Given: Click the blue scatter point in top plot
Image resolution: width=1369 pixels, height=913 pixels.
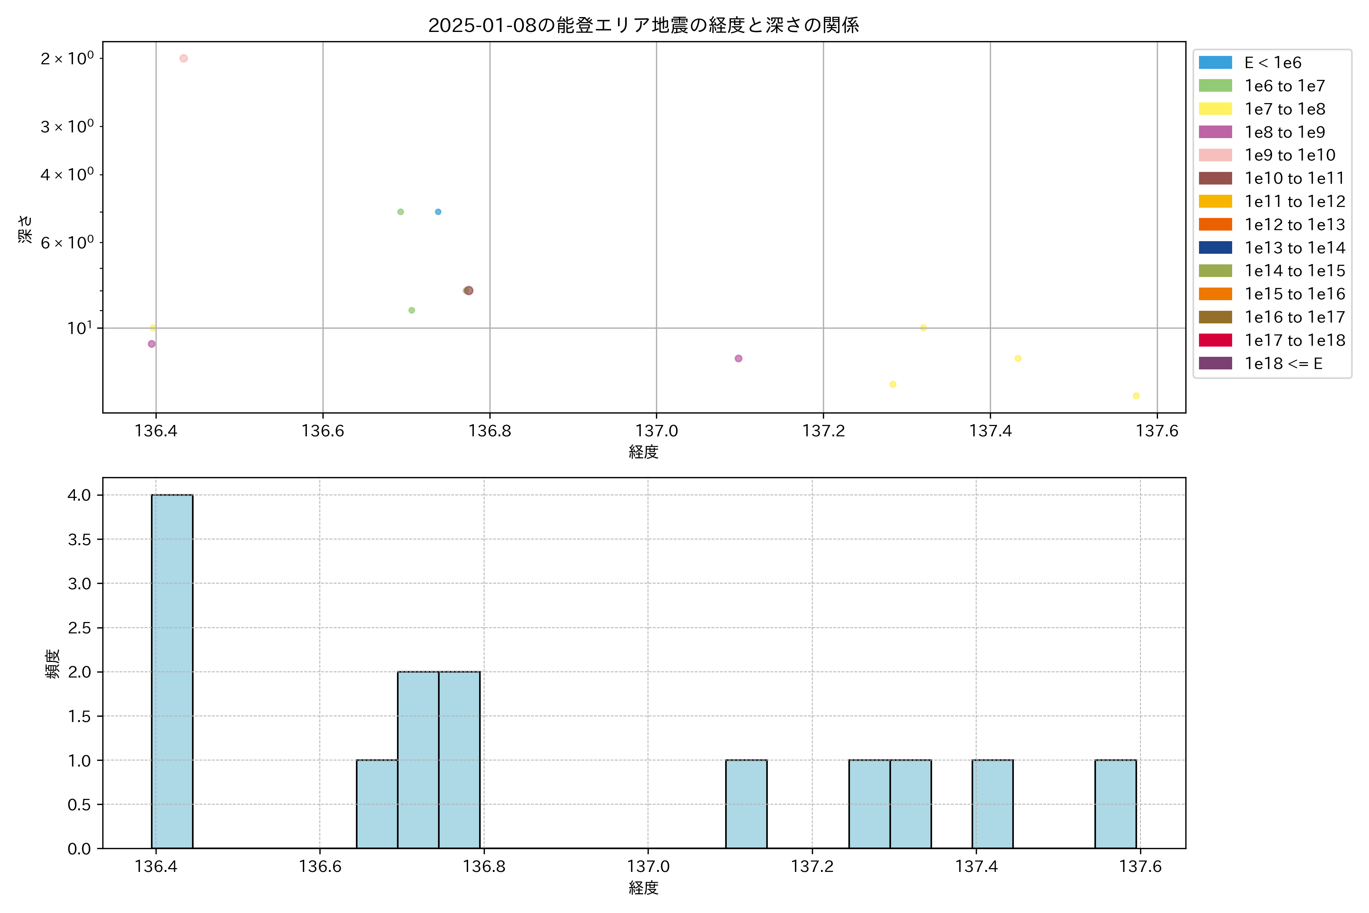Looking at the screenshot, I should point(438,212).
